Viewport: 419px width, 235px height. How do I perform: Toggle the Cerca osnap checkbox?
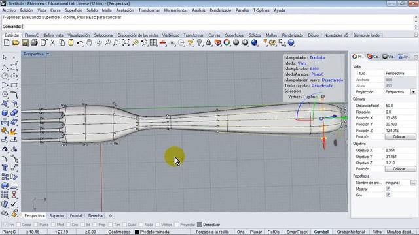tap(18, 225)
